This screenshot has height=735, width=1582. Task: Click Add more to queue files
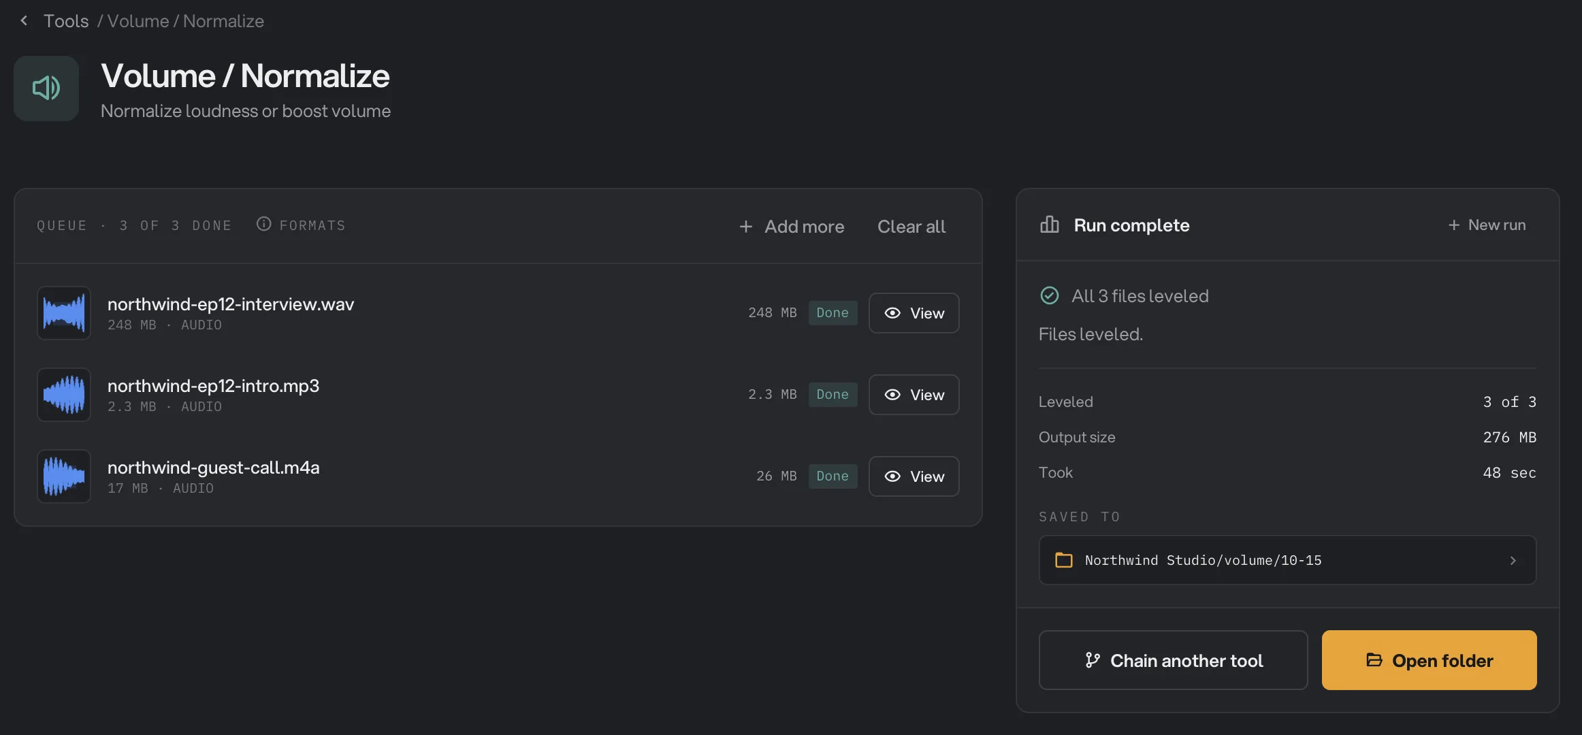coord(792,227)
